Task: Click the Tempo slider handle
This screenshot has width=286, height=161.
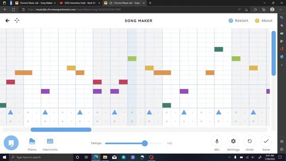Action: tap(145, 143)
